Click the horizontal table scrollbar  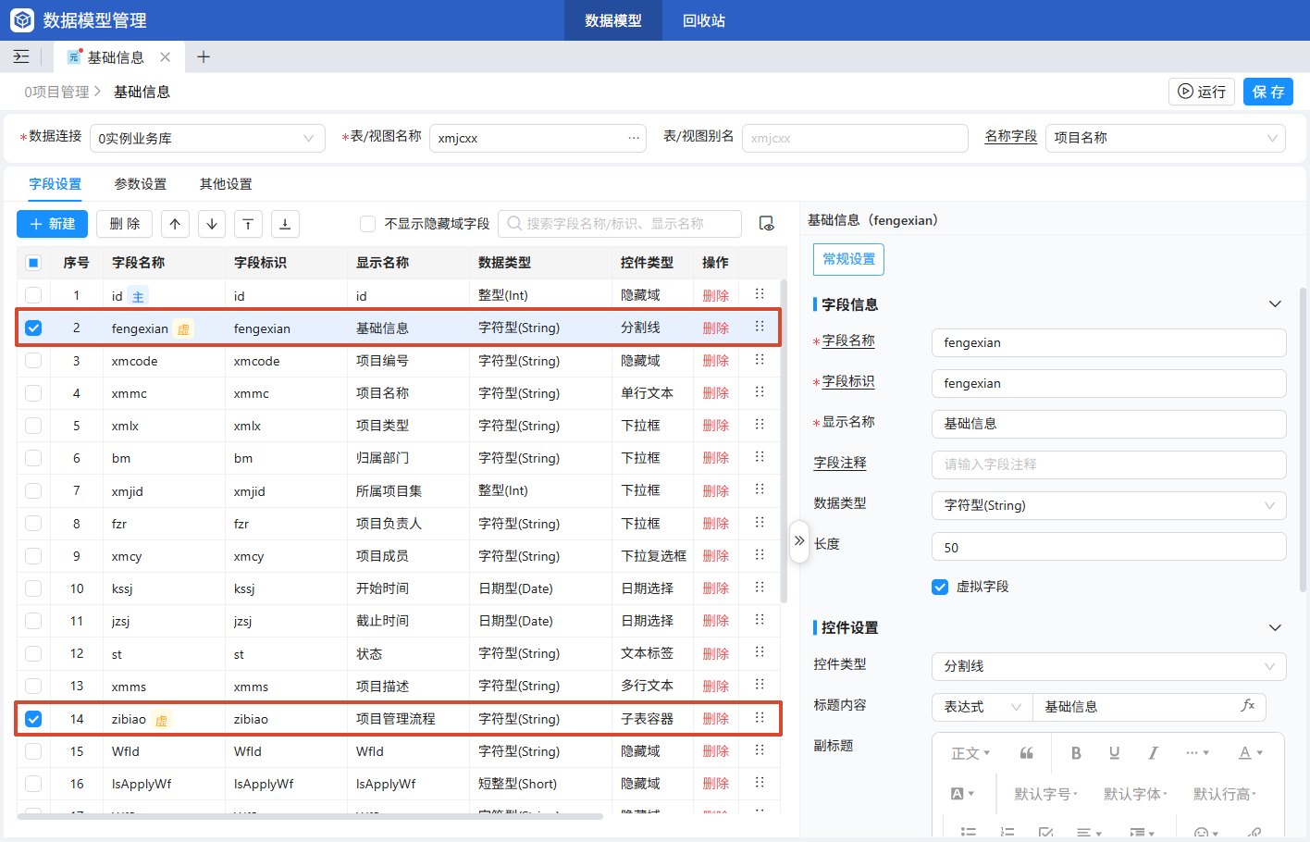pyautogui.click(x=310, y=816)
